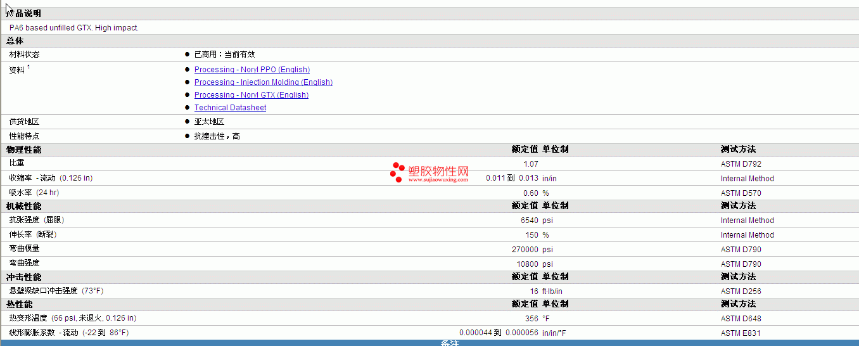Click ASTM D256 test method

click(x=741, y=292)
